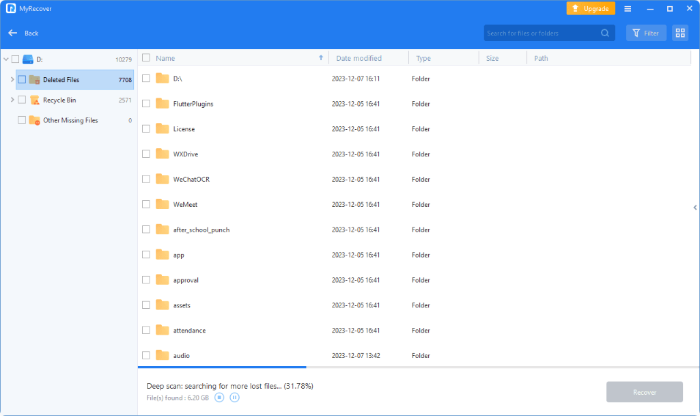Open the hamburger menu icon
The image size is (700, 416).
coord(628,9)
